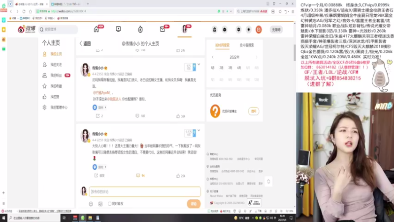The image size is (394, 222).
Task: Focus the 搜索微博 search box
Action: click(58, 30)
